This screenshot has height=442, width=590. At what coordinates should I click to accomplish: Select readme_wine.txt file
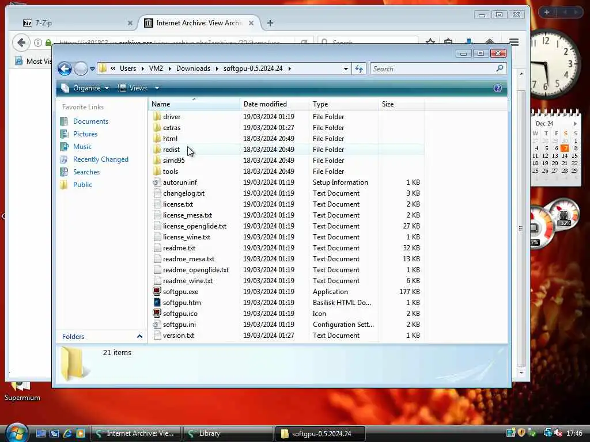tap(187, 281)
